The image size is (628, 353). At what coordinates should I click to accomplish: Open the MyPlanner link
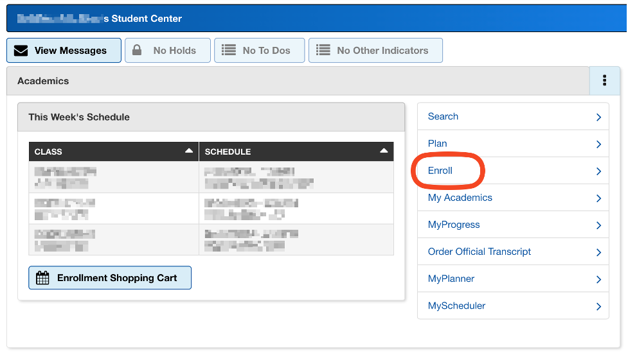point(451,279)
